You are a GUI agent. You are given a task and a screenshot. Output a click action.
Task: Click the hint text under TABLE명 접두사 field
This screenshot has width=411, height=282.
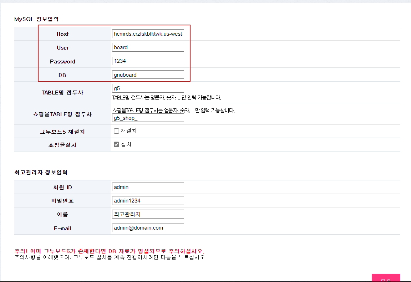[167, 97]
